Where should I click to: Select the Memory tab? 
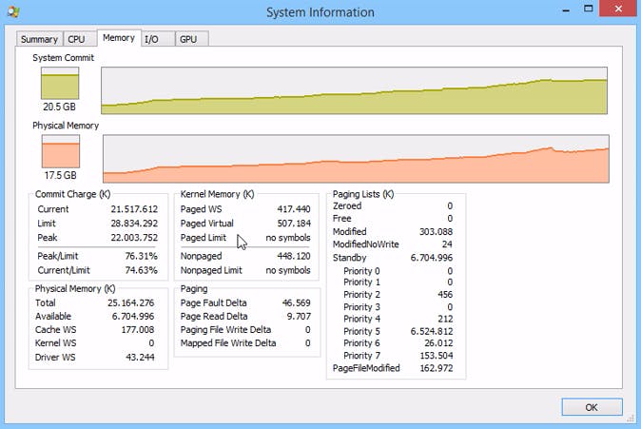point(119,38)
